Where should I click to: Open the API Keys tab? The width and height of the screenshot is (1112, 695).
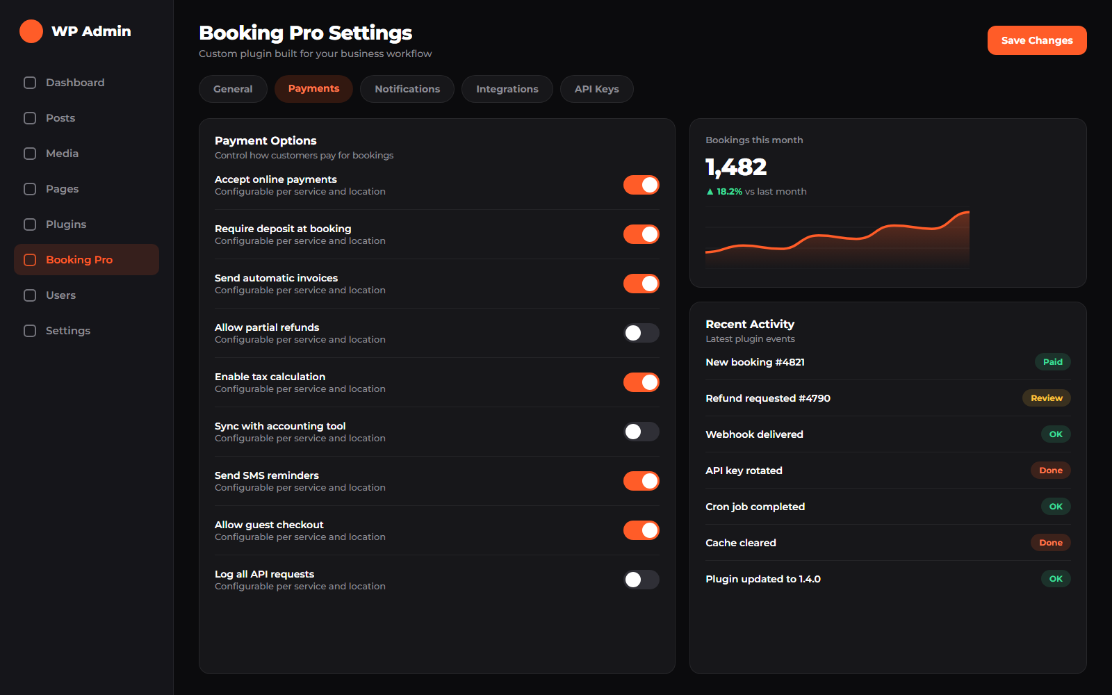tap(597, 89)
